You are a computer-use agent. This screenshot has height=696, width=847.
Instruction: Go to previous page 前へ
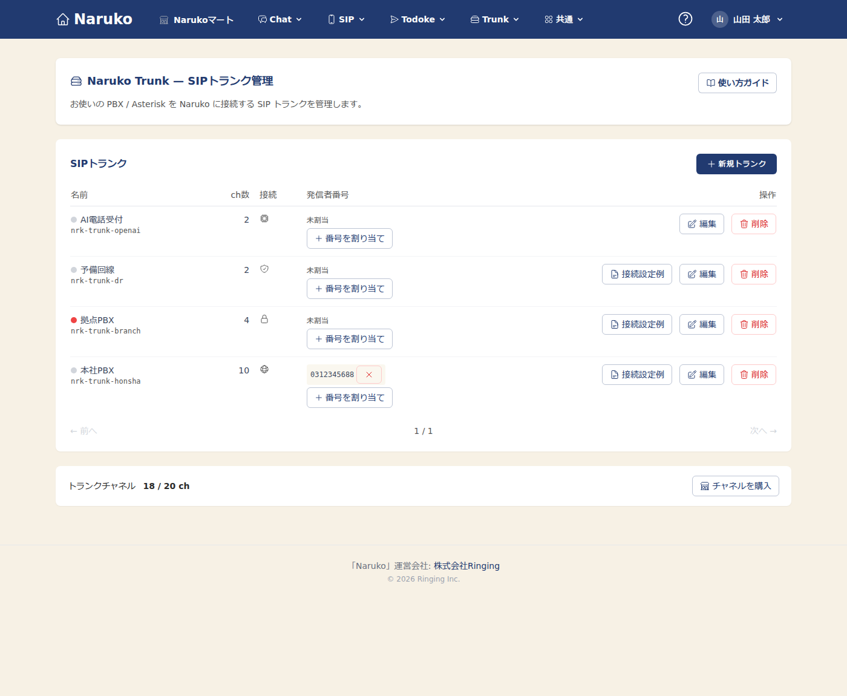coord(83,431)
